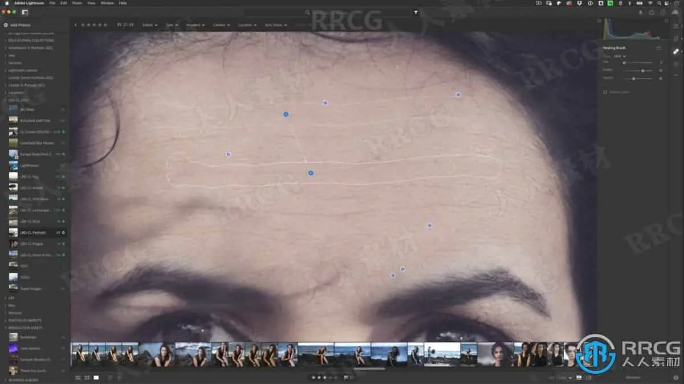Click the help icon beside the cloud

click(663, 12)
